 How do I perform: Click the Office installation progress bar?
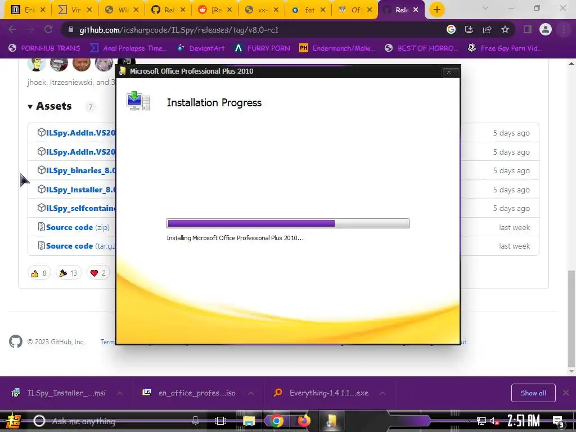point(287,223)
